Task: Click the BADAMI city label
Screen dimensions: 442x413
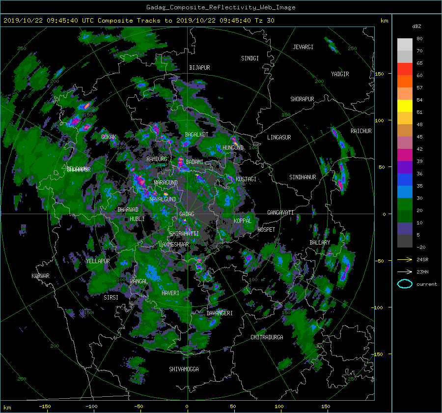Action: point(194,162)
